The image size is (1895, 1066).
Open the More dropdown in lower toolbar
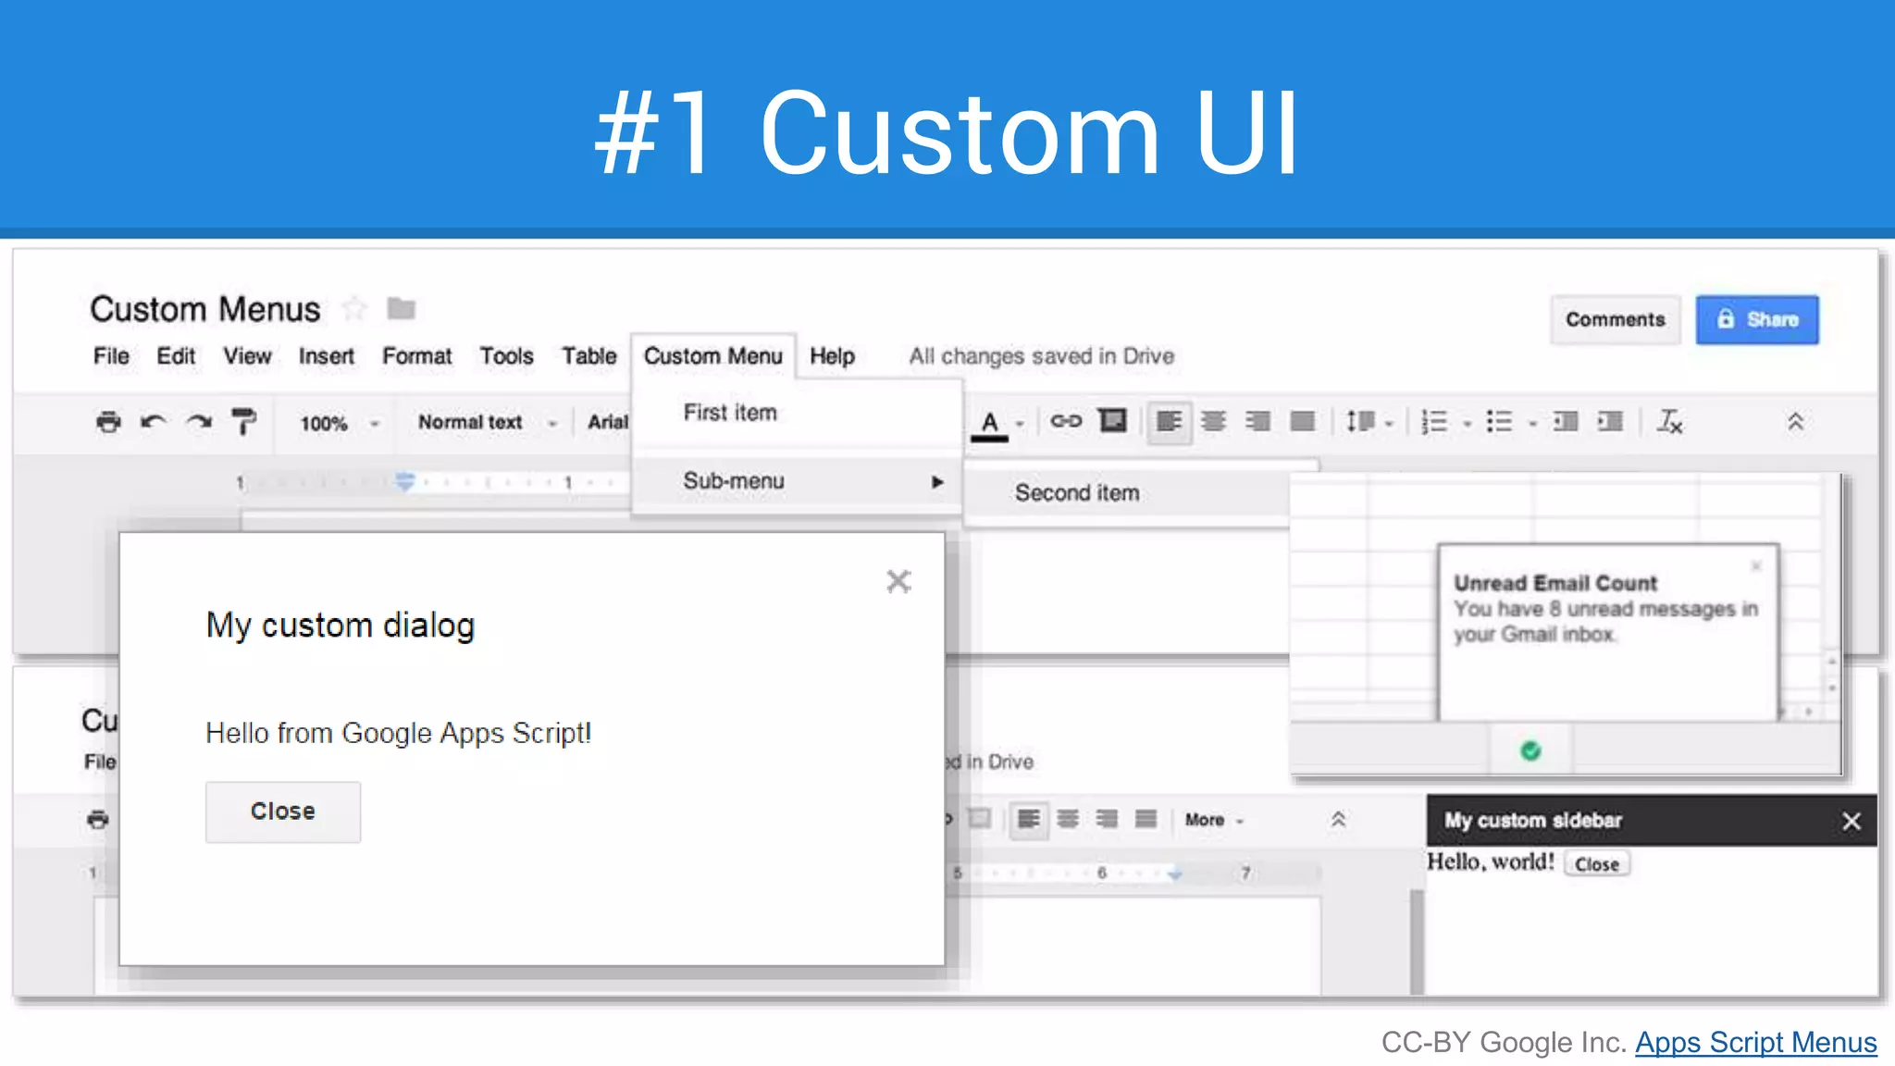1214,820
